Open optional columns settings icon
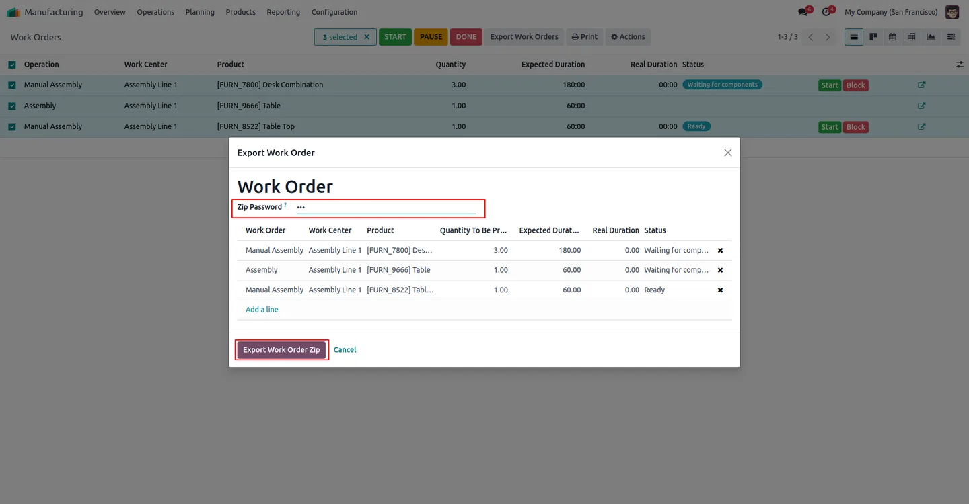 click(x=960, y=65)
